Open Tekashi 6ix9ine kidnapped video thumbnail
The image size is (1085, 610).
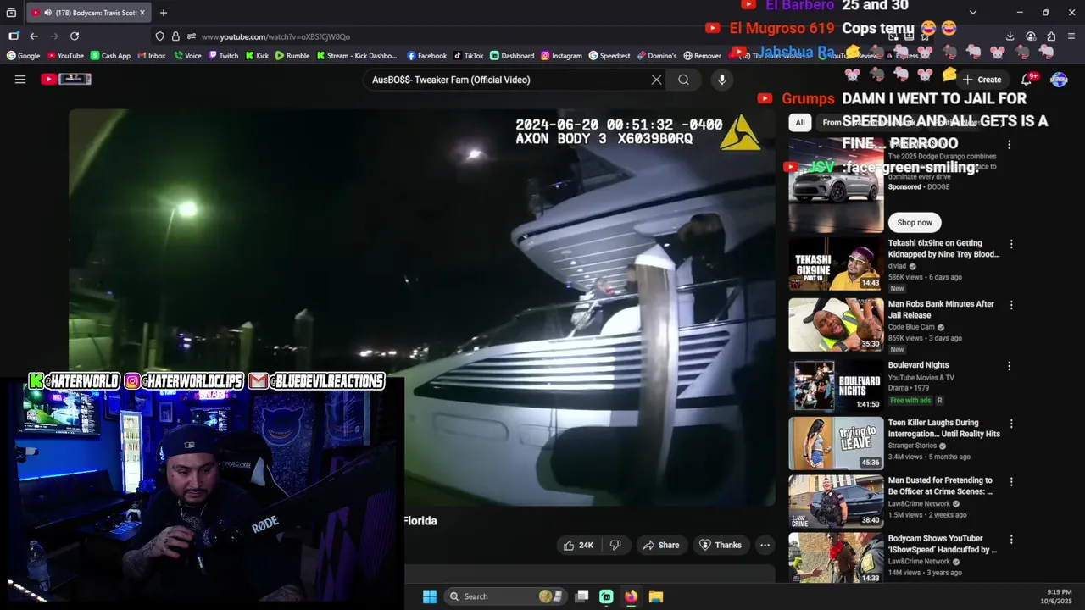click(x=836, y=263)
